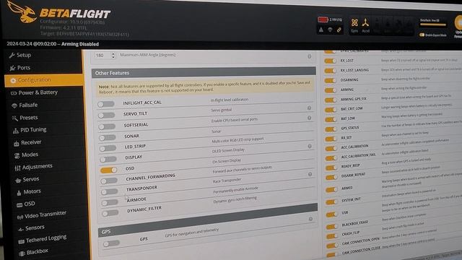Click the Motors sidebar icon
Viewport: 462px width, 260px height.
tap(19, 193)
